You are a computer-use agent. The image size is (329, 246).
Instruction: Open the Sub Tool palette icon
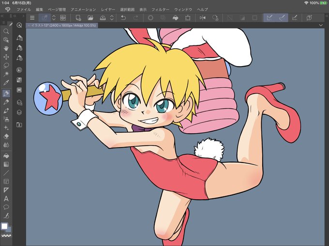(19, 38)
